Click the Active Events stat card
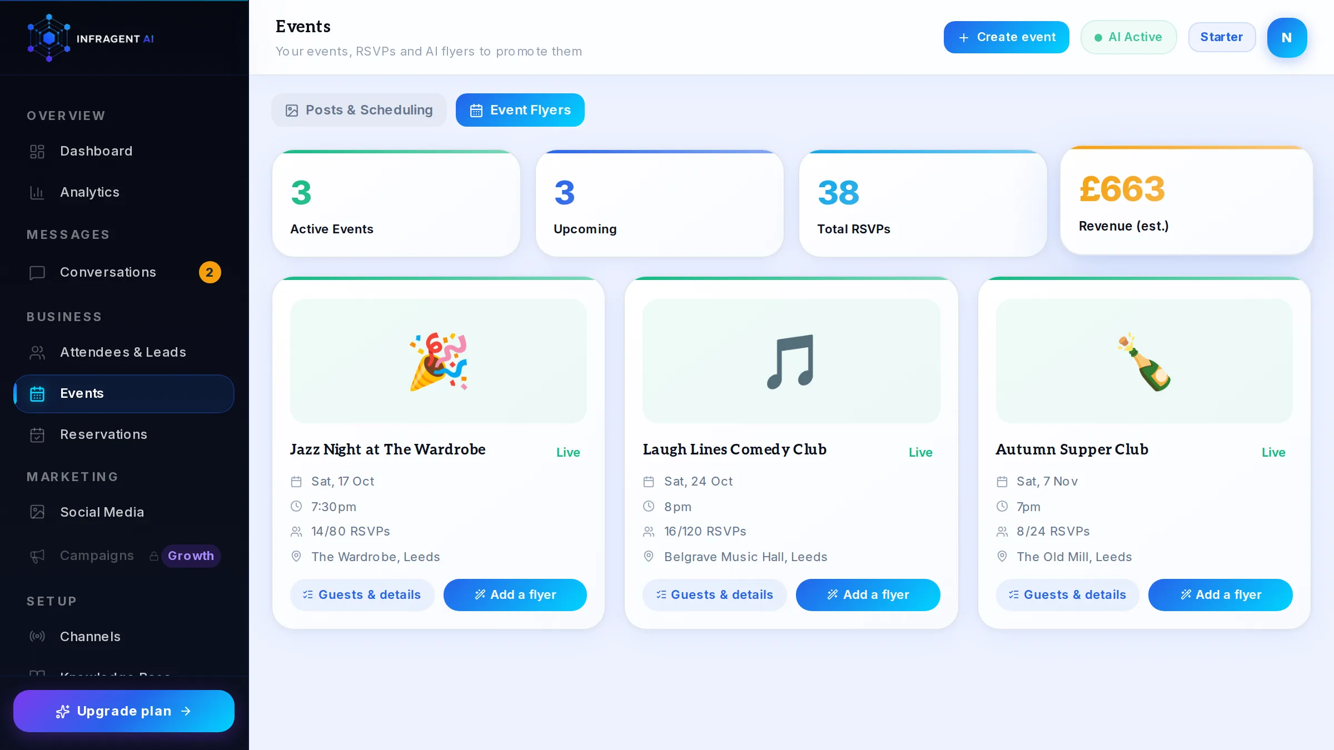 (x=396, y=203)
